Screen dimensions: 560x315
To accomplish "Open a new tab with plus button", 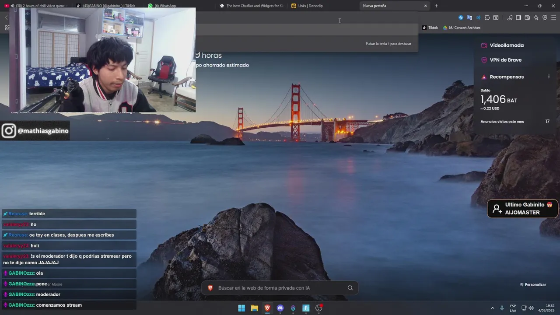I will [x=436, y=6].
